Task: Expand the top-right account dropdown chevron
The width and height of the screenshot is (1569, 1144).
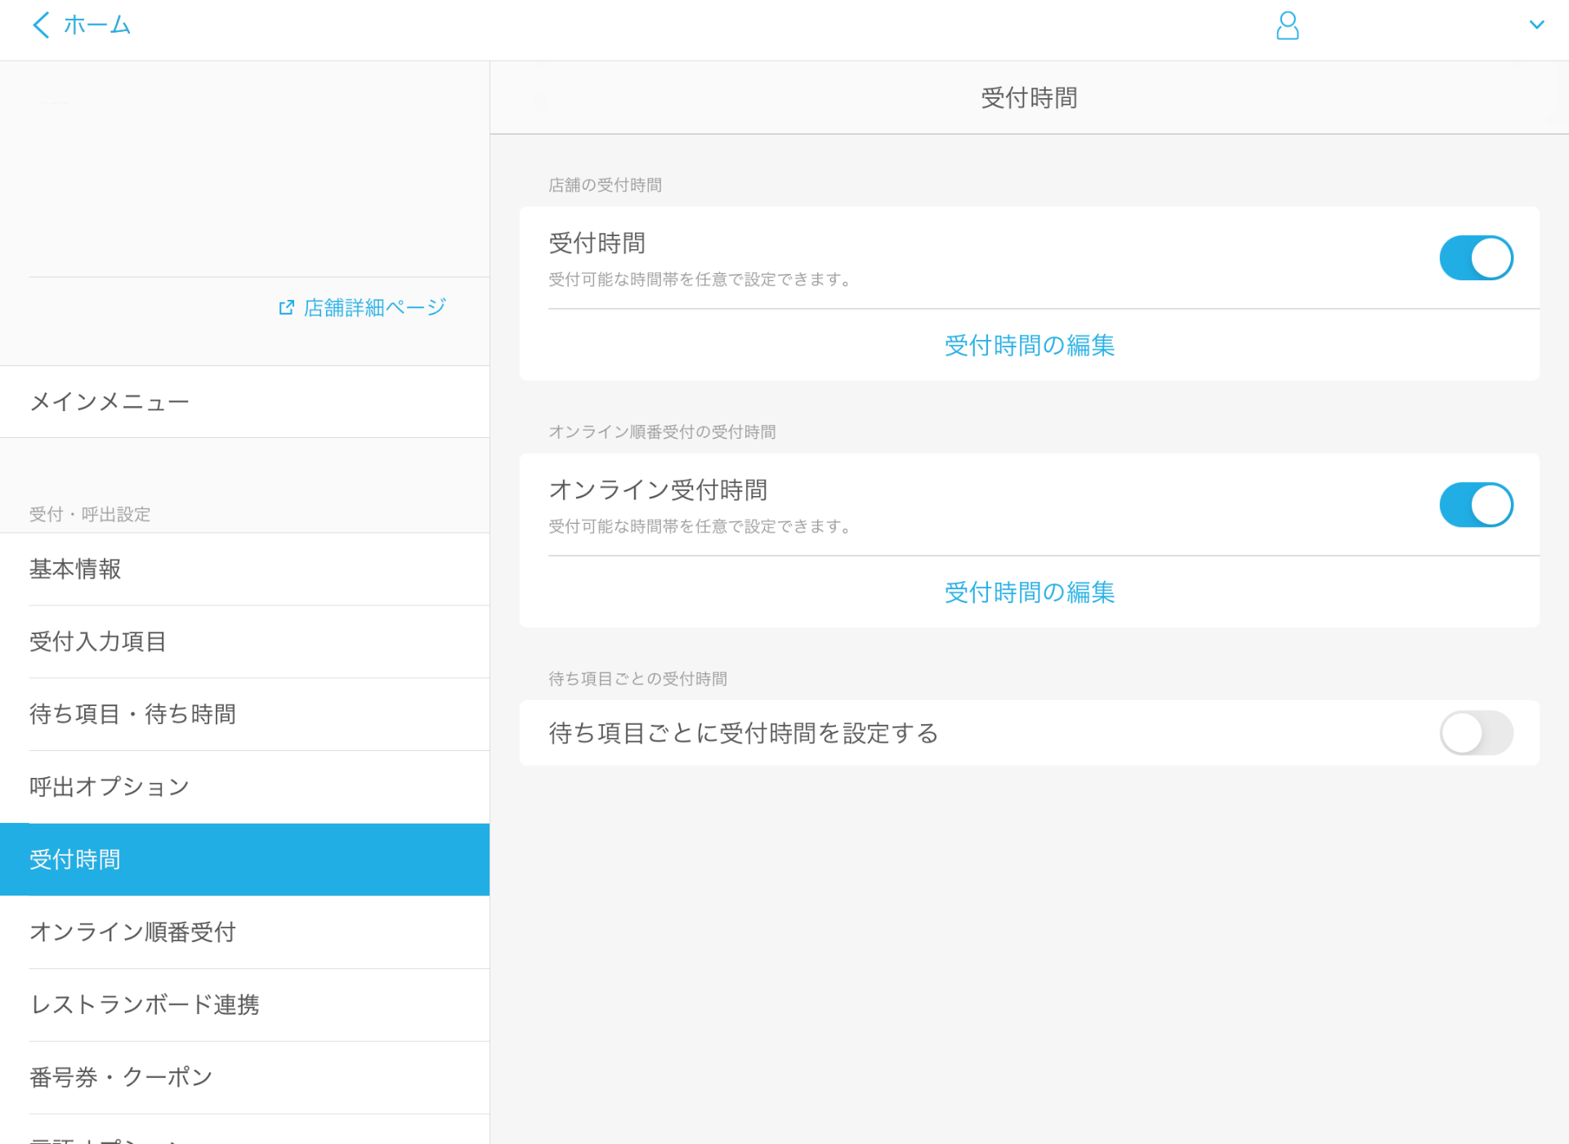Action: click(x=1536, y=25)
